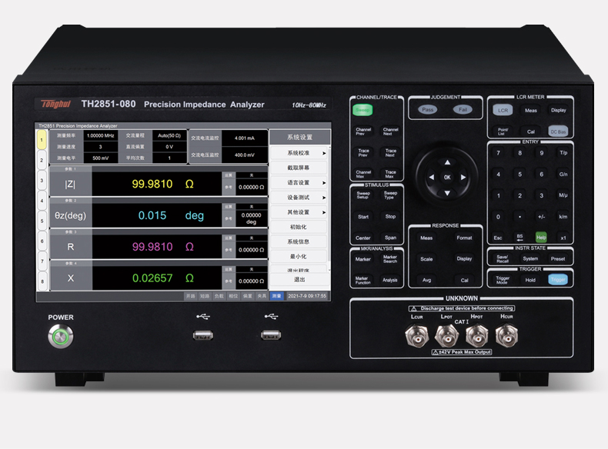The height and width of the screenshot is (449, 608).
Task: Tap the Marker Search key
Action: [x=390, y=259]
